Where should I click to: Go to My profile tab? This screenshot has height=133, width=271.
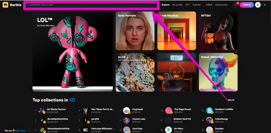click(x=177, y=5)
